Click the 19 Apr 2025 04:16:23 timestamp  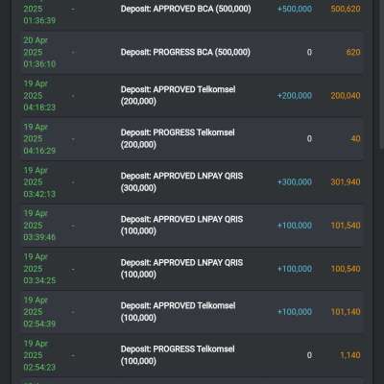coord(39,96)
